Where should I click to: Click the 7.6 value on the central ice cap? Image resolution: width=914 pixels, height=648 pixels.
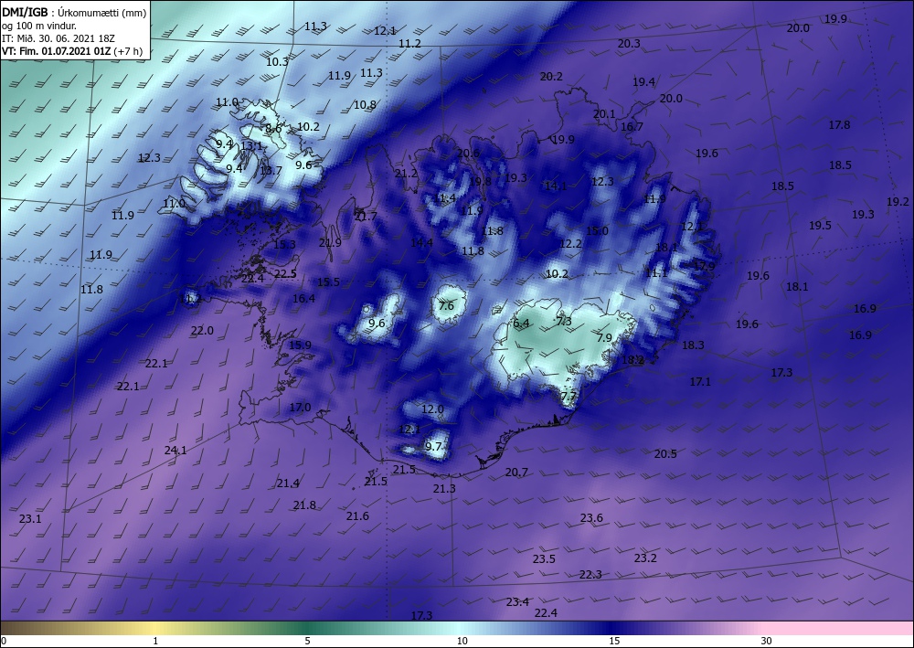[446, 306]
